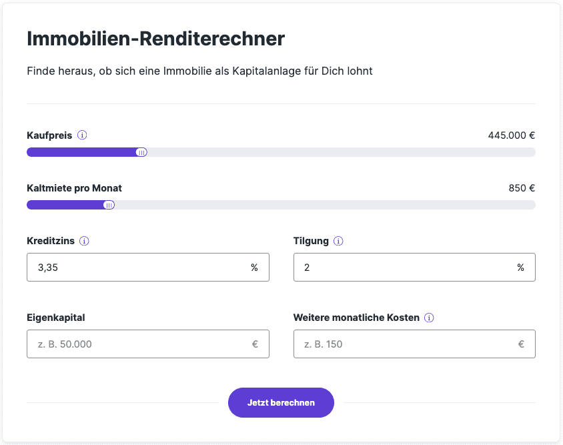Viewport: 563px width, 445px height.
Task: Open the Kreditzins info tooltip icon
Action: point(84,242)
